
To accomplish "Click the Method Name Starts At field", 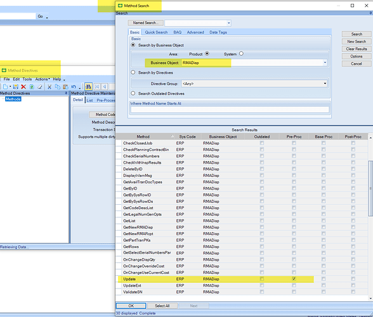I will [230, 110].
